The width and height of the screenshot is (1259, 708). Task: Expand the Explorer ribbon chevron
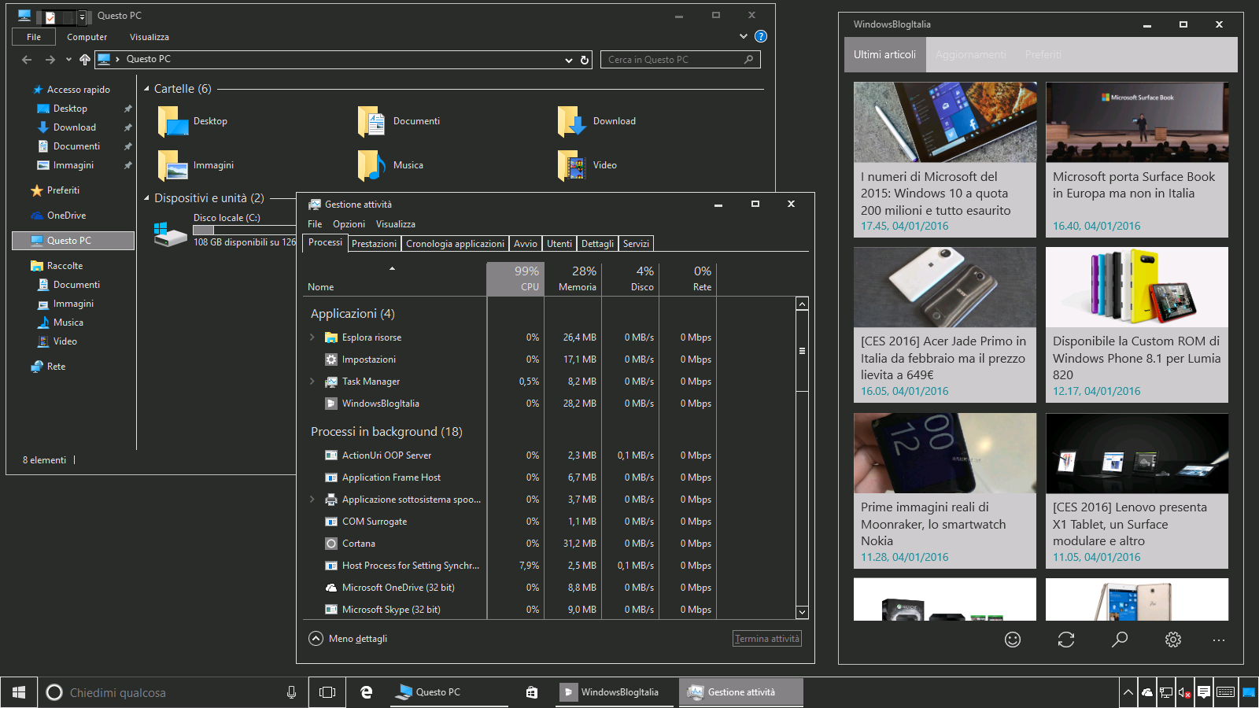tap(744, 36)
